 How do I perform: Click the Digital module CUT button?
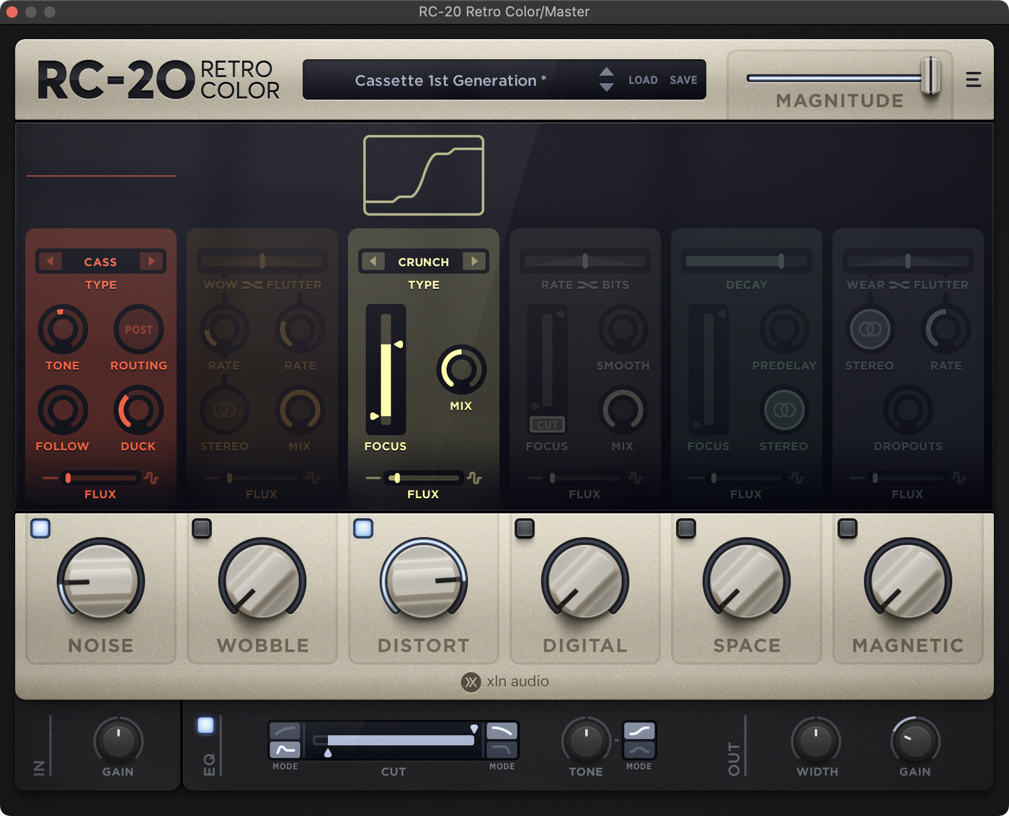point(547,425)
